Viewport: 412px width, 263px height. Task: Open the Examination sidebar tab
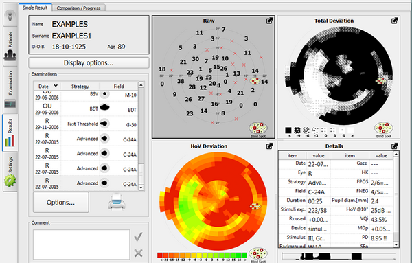10,90
